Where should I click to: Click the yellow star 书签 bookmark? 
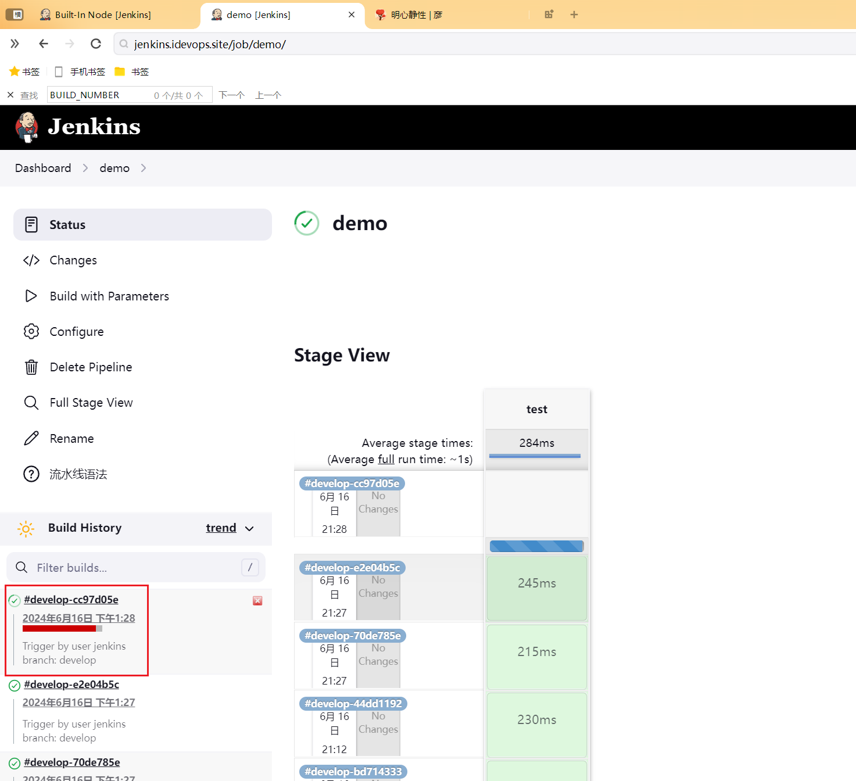click(24, 71)
